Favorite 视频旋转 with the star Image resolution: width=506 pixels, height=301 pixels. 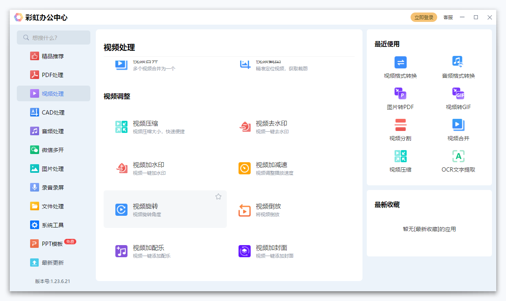[218, 197]
